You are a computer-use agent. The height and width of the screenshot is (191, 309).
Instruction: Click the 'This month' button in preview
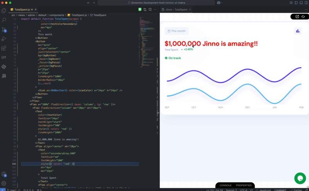pyautogui.click(x=177, y=31)
